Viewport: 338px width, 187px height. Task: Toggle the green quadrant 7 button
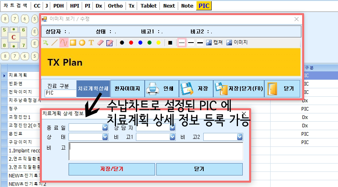point(24,45)
